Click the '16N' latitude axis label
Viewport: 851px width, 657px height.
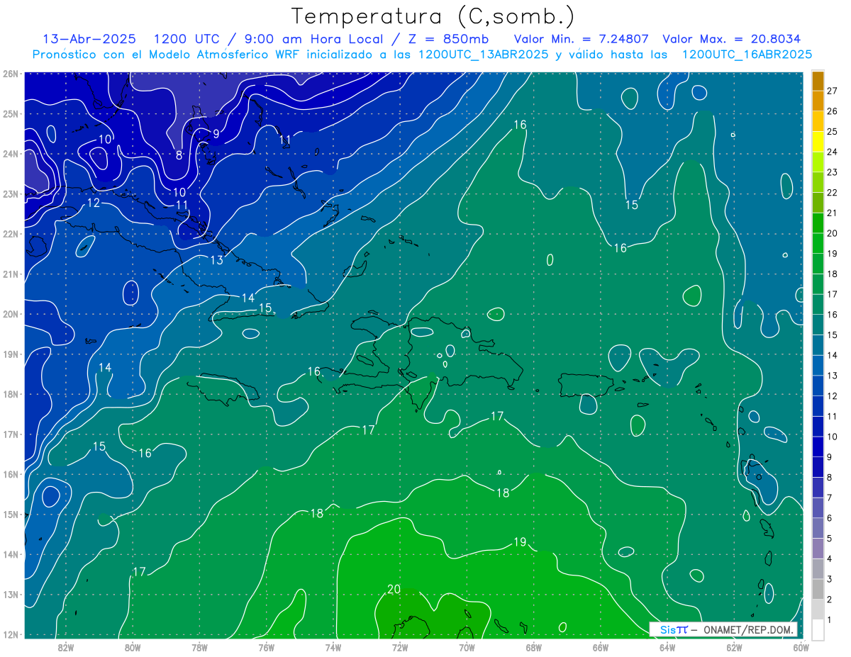pos(10,474)
